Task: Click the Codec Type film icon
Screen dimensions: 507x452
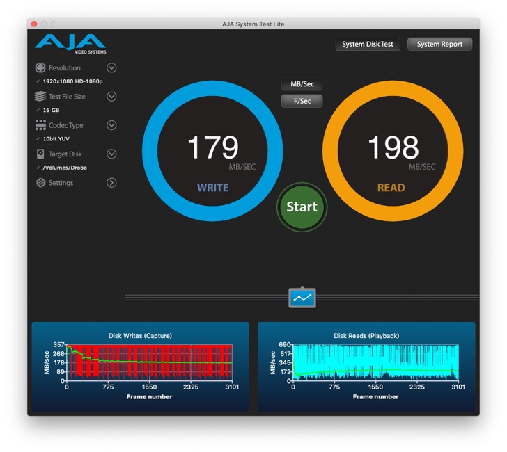Action: (x=40, y=125)
